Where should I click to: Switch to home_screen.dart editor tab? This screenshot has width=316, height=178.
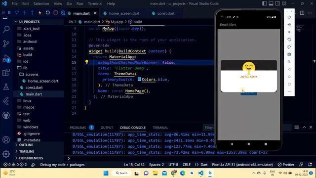click(124, 13)
